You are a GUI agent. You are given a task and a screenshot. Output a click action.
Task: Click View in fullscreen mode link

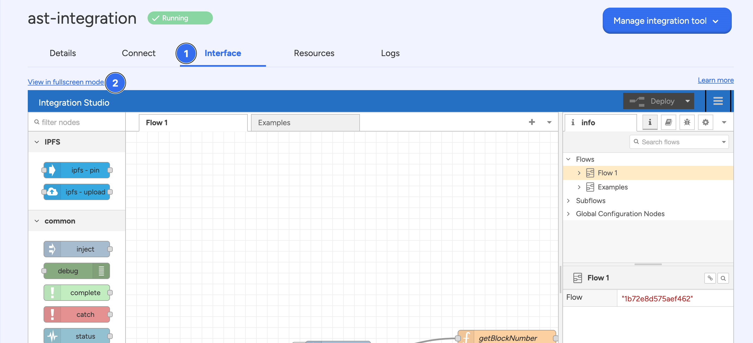click(66, 82)
